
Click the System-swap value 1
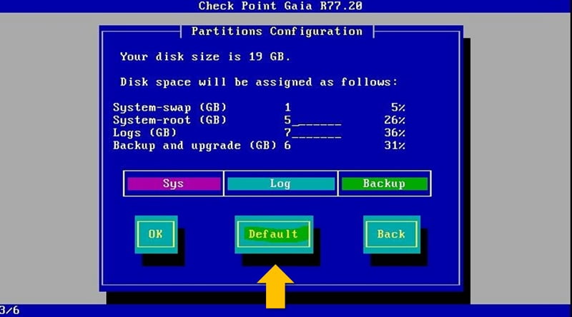[x=288, y=107]
